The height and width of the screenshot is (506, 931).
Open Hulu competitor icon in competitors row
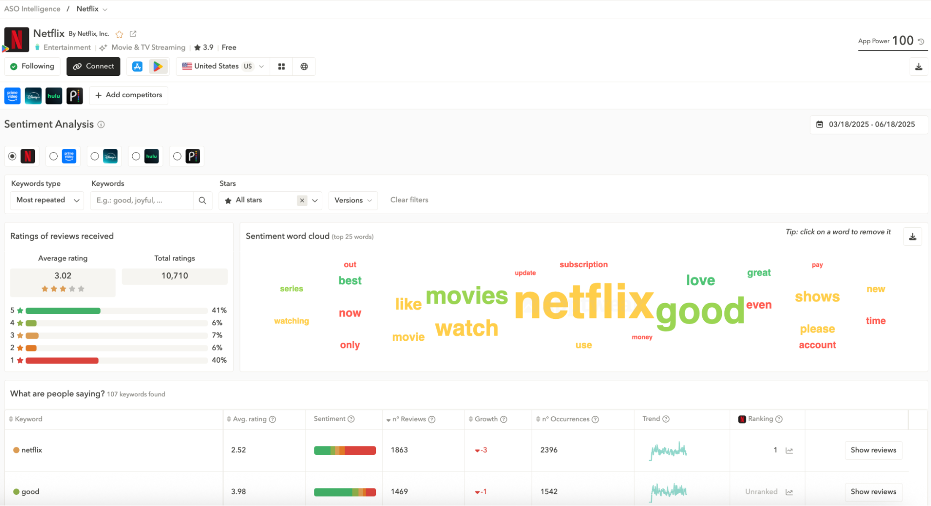54,95
